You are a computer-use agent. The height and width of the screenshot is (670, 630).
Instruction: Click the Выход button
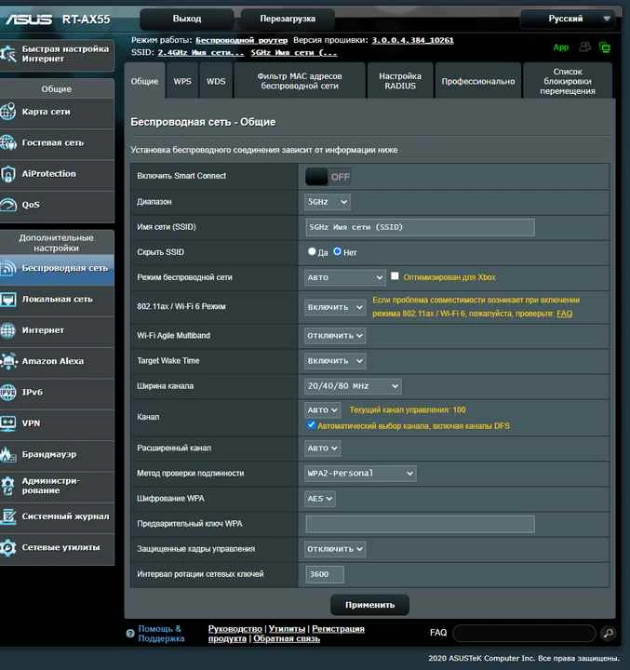point(187,19)
